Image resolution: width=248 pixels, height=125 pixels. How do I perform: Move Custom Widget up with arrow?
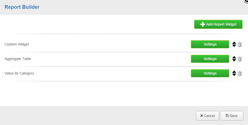point(234,43)
